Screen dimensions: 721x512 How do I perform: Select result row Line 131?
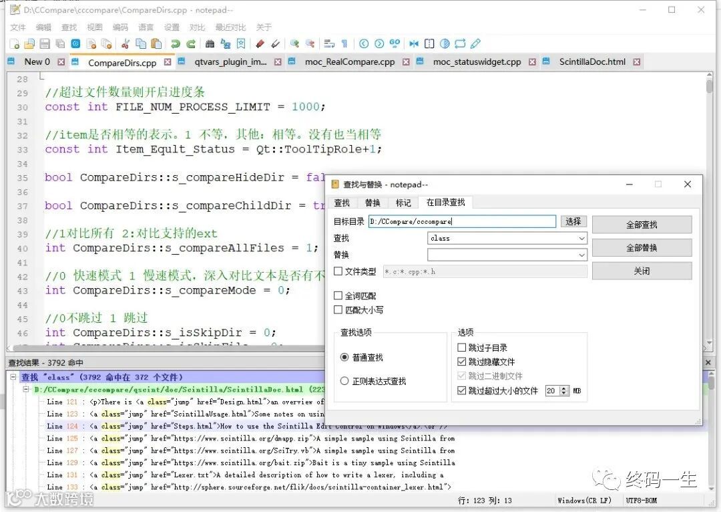245,475
